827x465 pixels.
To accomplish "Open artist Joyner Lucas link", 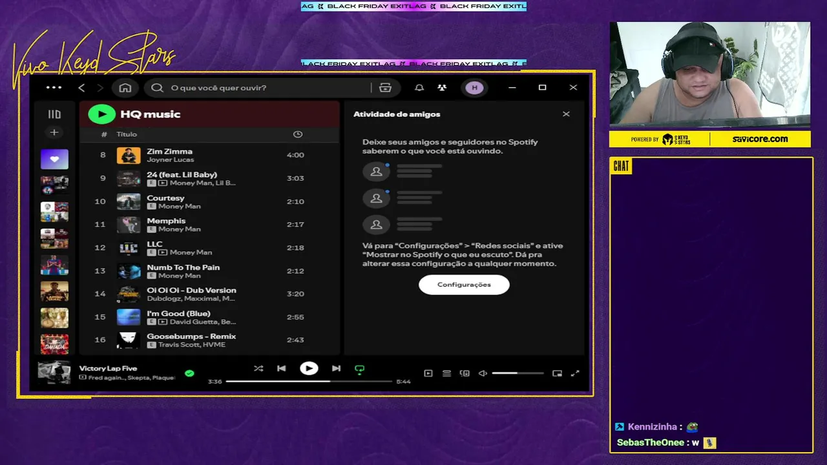I will coord(170,160).
